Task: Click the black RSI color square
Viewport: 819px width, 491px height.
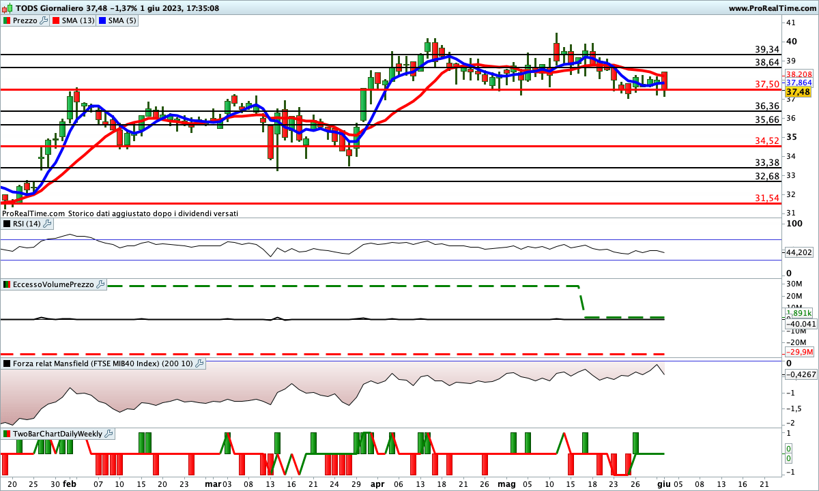Action: 7,224
